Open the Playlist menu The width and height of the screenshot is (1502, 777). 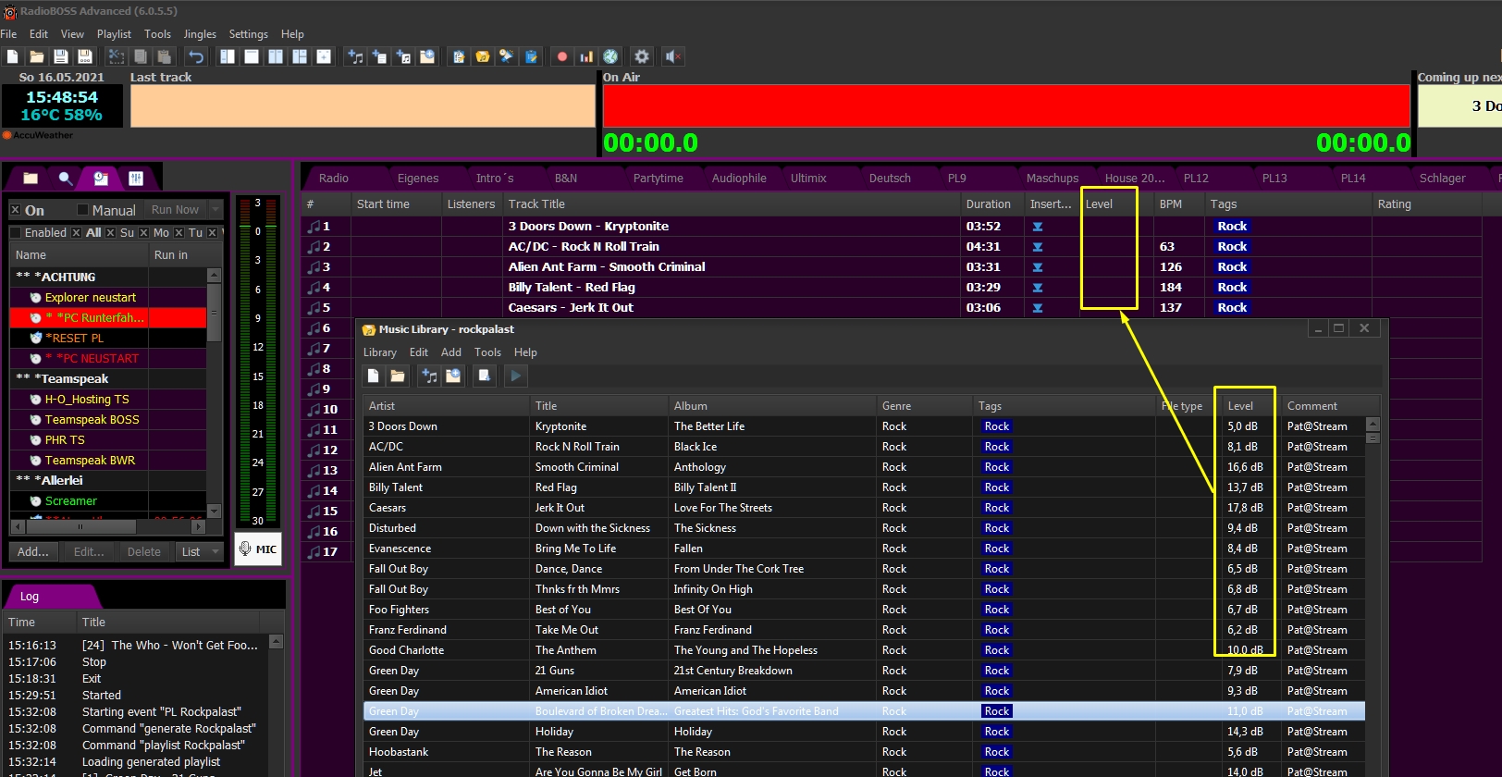(x=114, y=34)
